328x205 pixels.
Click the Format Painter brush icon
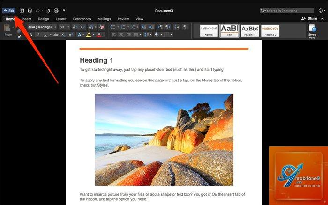19,37
